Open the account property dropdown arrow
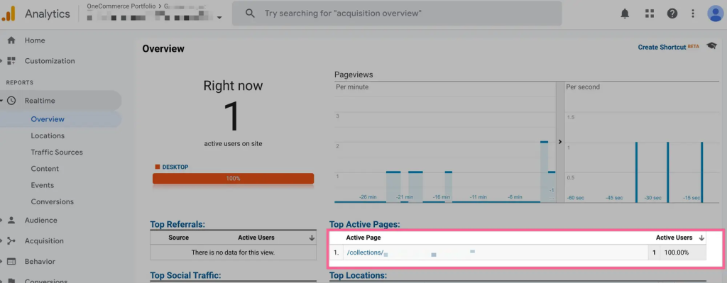Image resolution: width=727 pixels, height=283 pixels. (219, 18)
